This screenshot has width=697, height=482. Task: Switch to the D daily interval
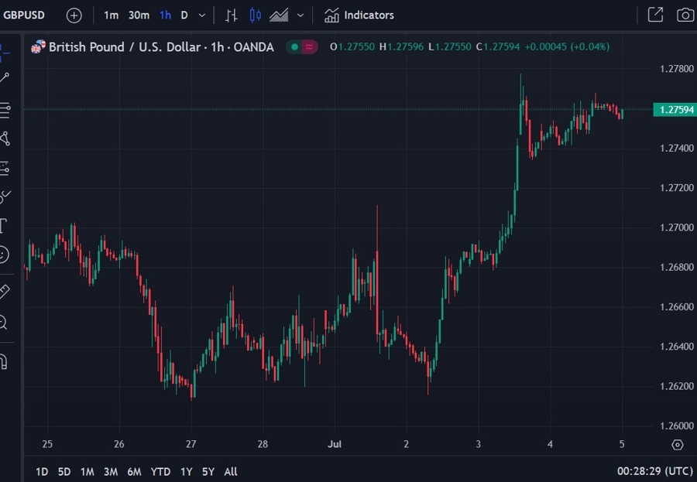tap(186, 15)
